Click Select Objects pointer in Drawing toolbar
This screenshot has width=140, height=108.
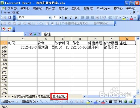(17, 102)
